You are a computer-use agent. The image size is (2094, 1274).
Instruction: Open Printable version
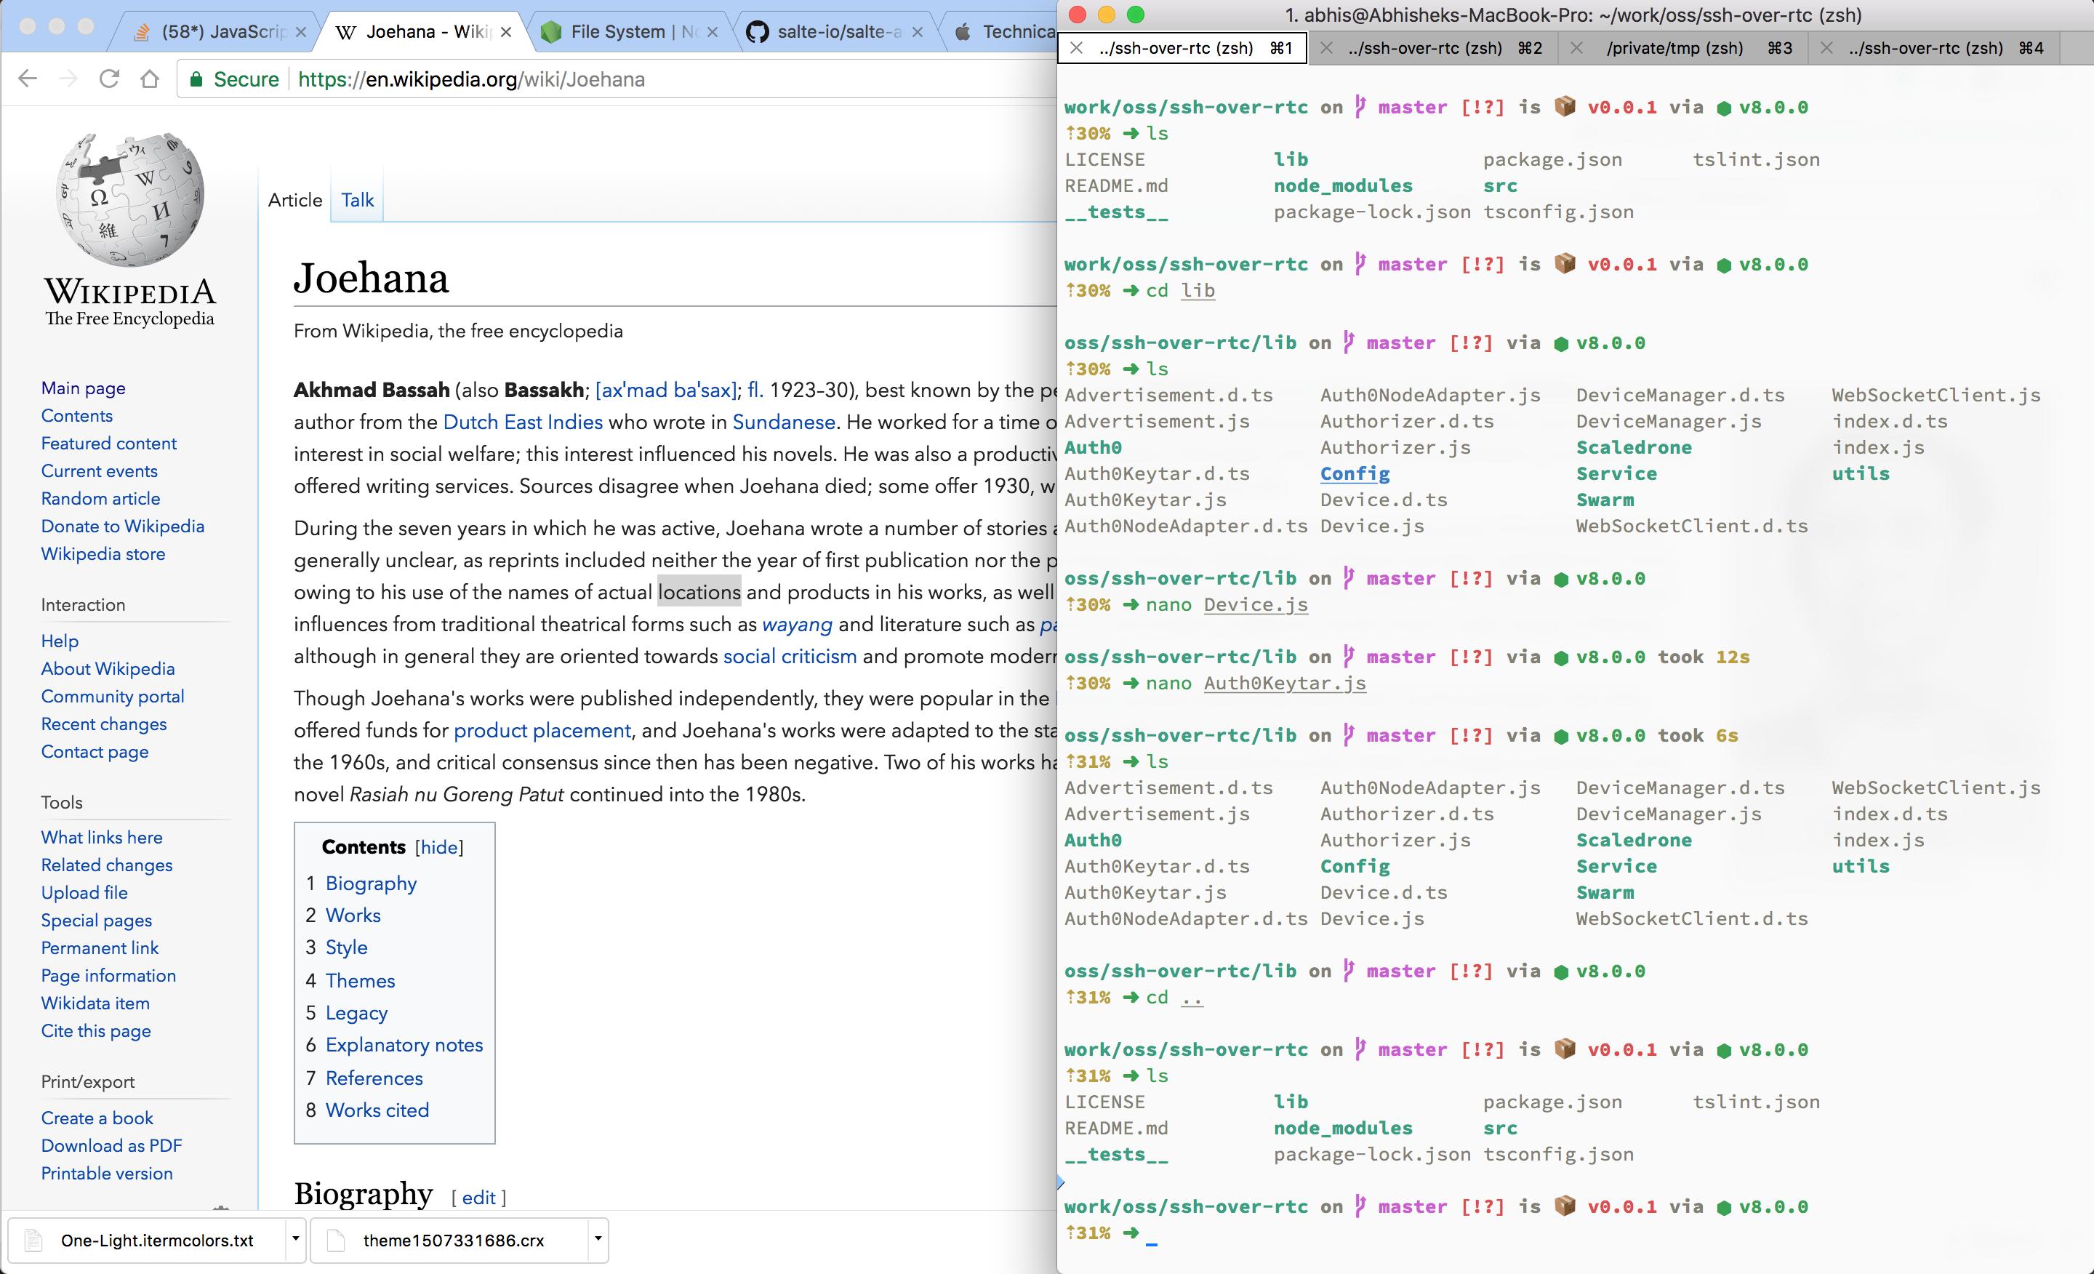click(x=106, y=1173)
